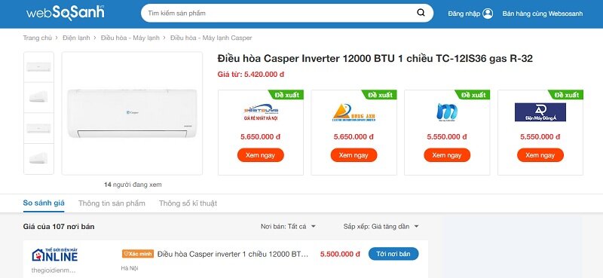
Task: Click the Hùng Anh seller logo
Action: tap(354, 112)
